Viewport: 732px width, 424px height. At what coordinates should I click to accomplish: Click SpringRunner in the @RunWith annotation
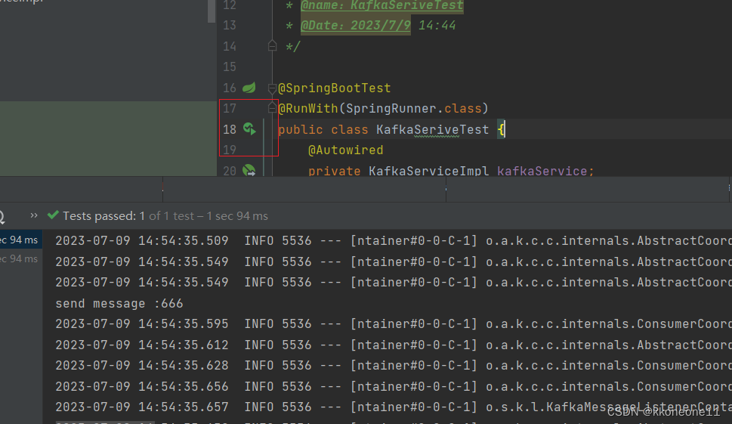(x=391, y=108)
